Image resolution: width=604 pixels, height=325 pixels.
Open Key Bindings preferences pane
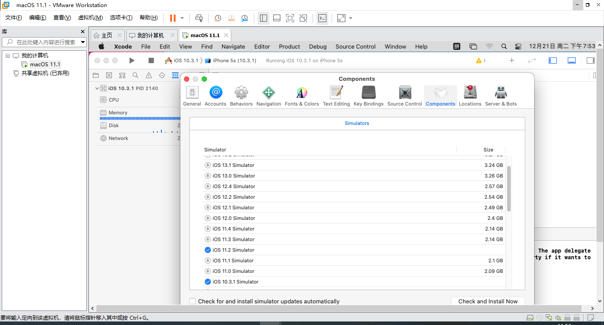369,96
